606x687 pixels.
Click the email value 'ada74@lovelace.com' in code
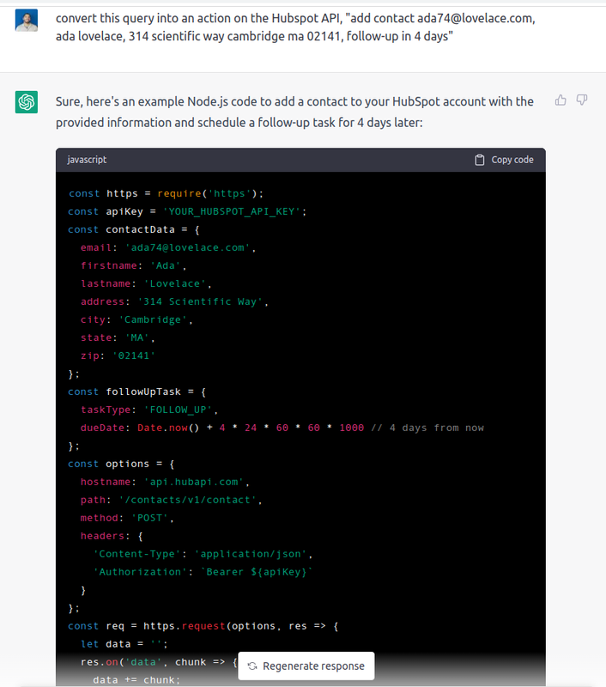click(x=187, y=247)
